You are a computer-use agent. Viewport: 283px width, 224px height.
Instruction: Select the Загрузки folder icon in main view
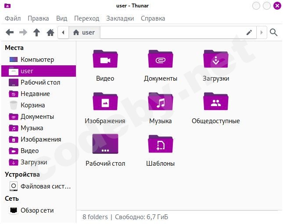[216, 59]
